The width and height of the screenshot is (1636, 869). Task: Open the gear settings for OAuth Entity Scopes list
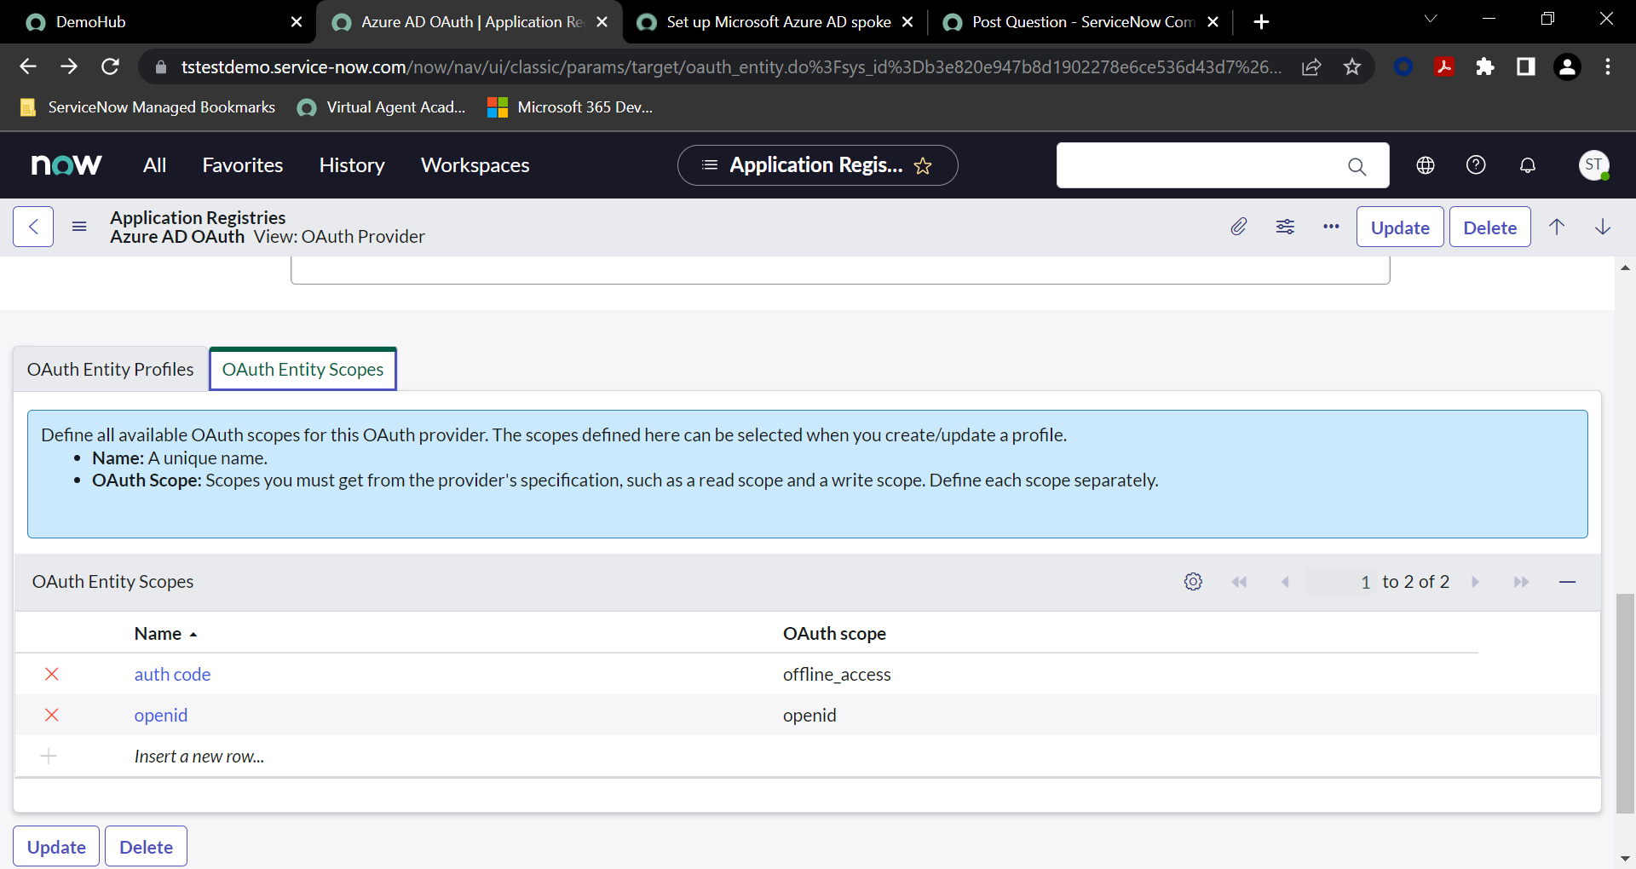1193,581
